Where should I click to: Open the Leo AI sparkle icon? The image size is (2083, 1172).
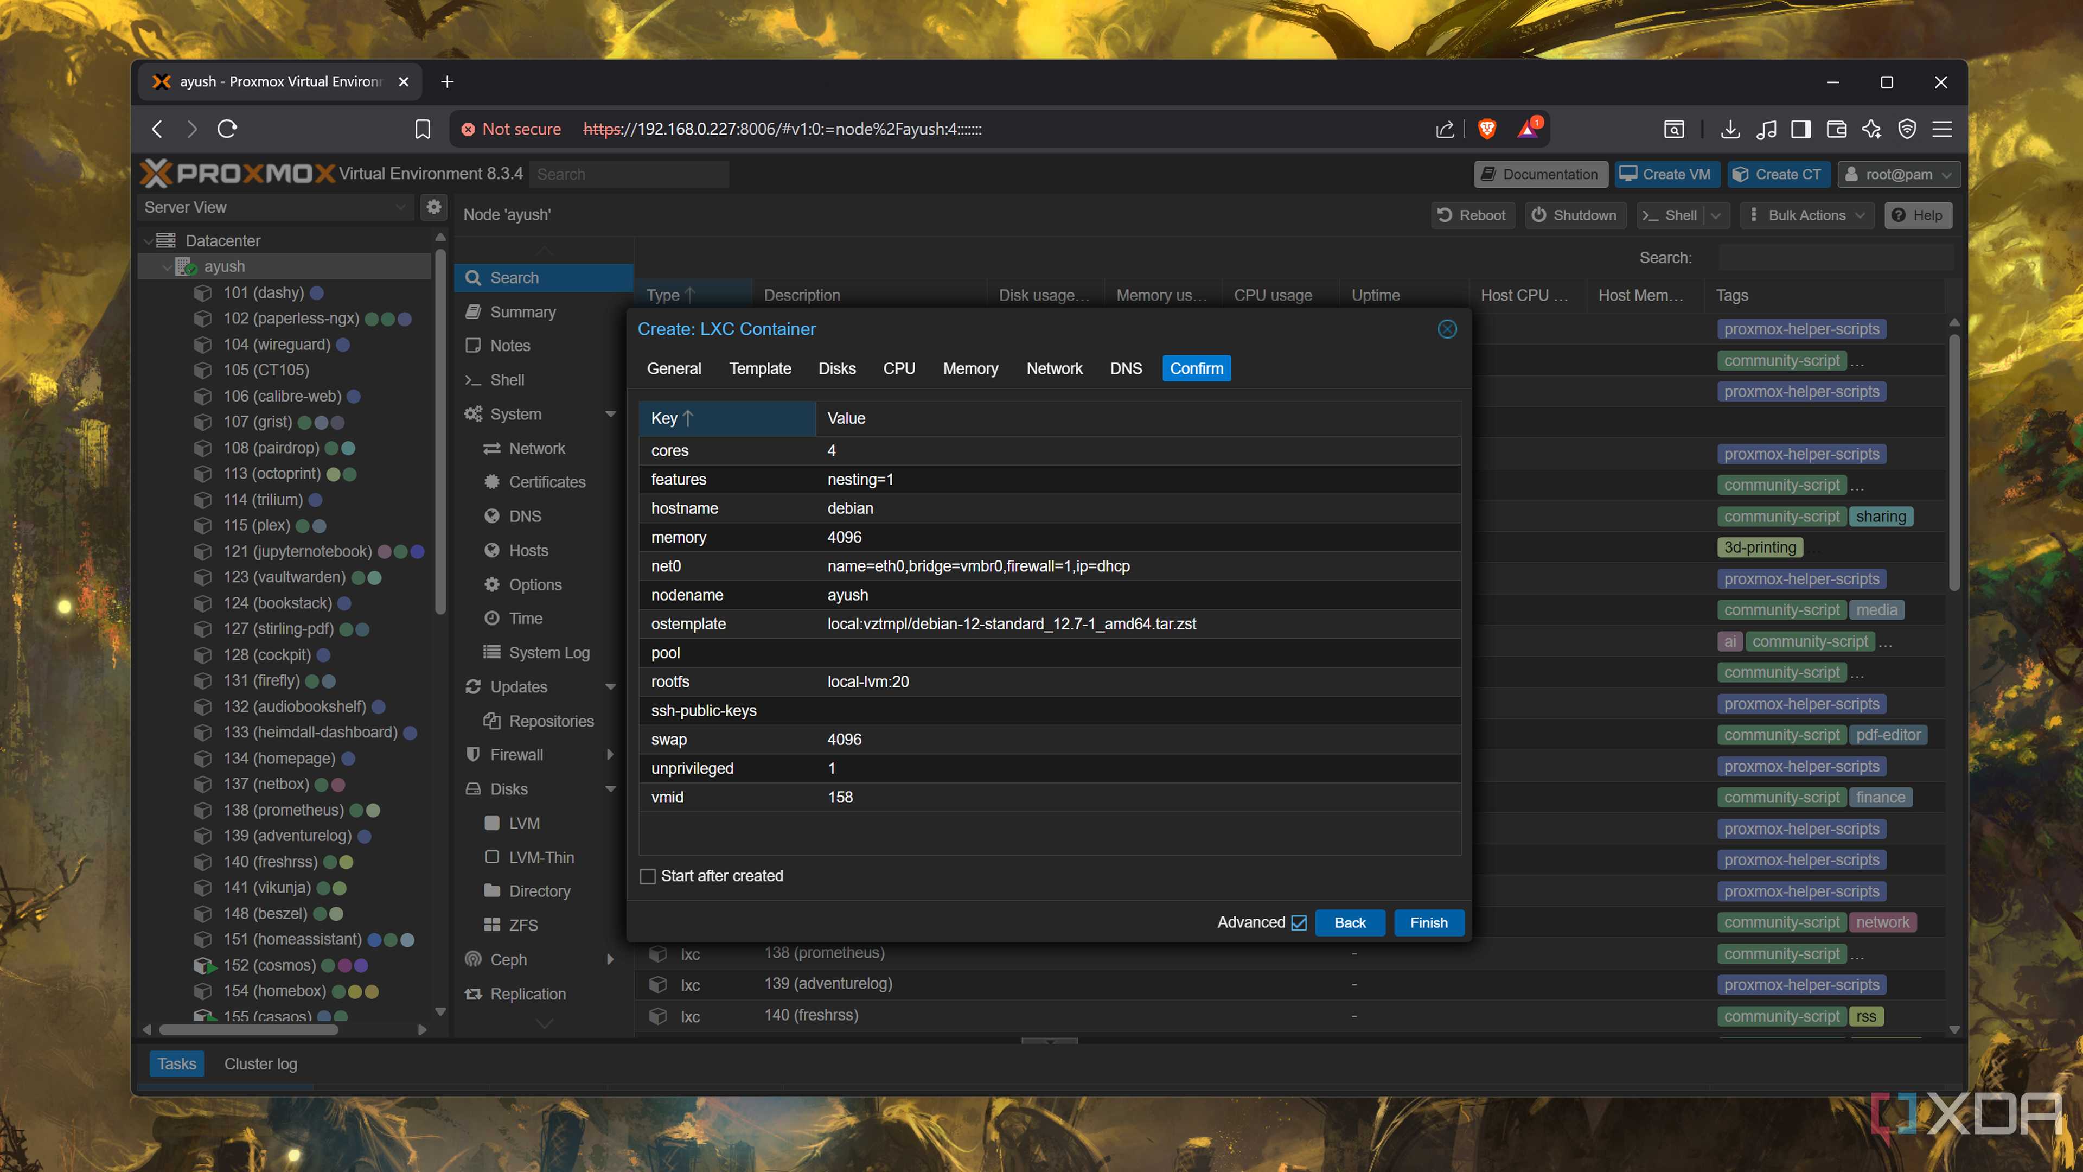pos(1871,130)
